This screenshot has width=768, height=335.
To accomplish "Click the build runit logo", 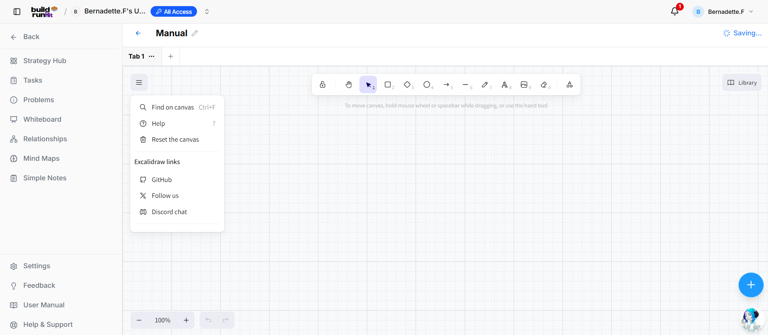I will 44,12.
